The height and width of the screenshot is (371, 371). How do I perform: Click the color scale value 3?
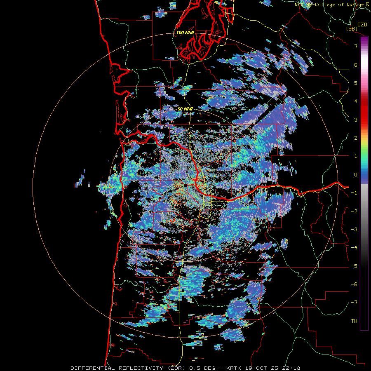[x=356, y=120]
